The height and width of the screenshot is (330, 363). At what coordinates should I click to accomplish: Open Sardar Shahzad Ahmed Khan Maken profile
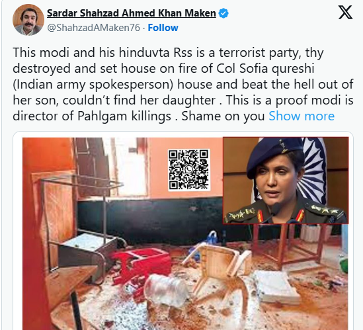click(132, 13)
